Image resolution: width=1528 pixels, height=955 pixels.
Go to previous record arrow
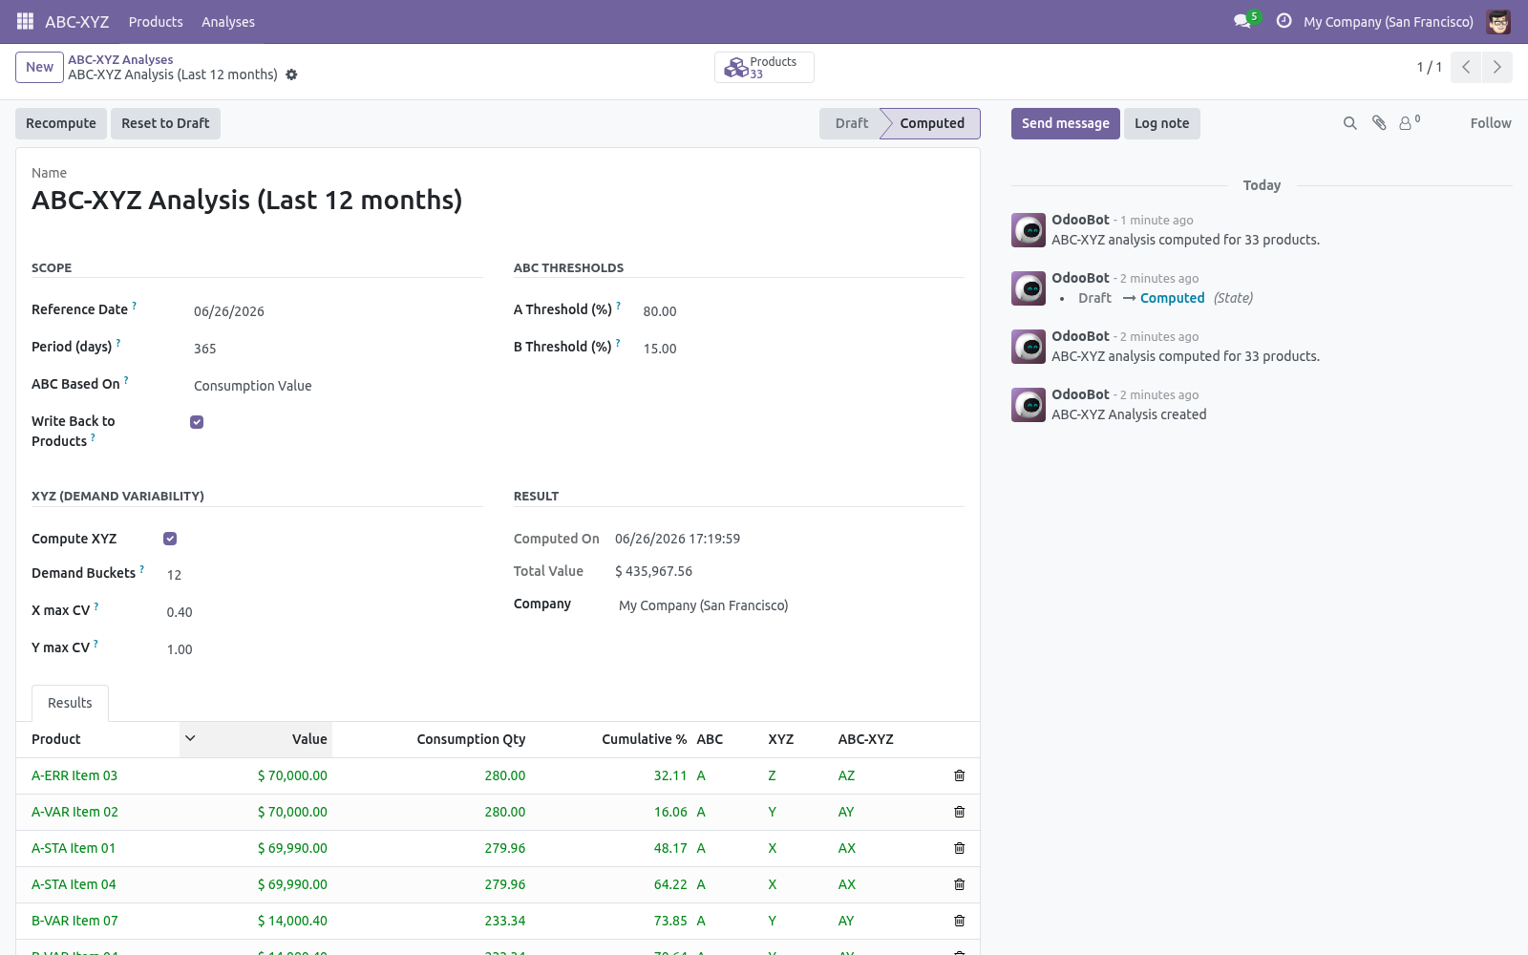pos(1466,67)
